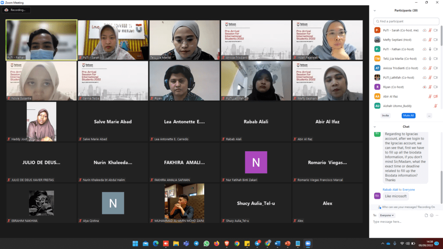This screenshot has width=443, height=249.
Task: Unmute Abir Al Ifaz in participants list
Action: tap(430, 96)
